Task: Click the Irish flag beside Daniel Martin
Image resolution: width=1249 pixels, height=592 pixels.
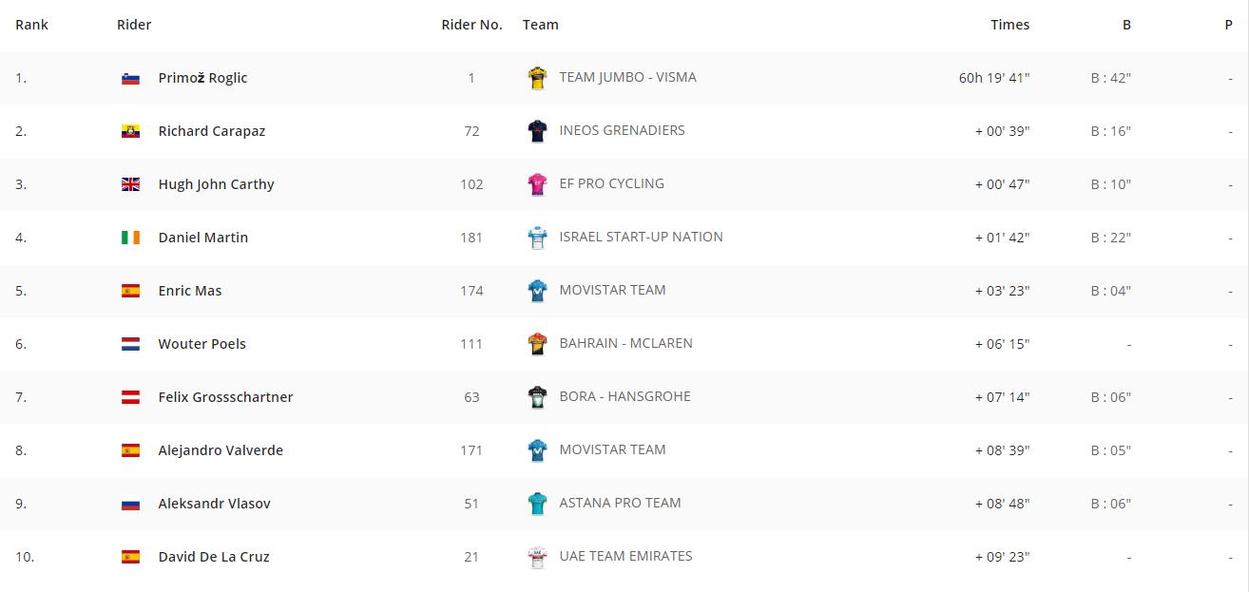Action: (131, 239)
